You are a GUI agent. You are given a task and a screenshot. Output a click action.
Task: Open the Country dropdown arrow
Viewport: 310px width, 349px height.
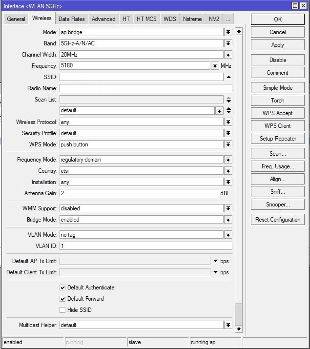(228, 171)
